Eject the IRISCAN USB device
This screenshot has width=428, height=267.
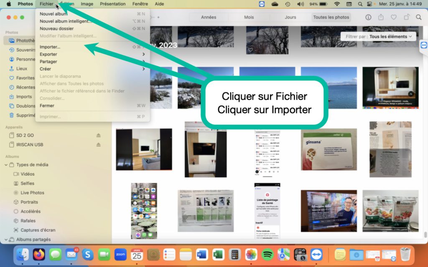click(99, 145)
